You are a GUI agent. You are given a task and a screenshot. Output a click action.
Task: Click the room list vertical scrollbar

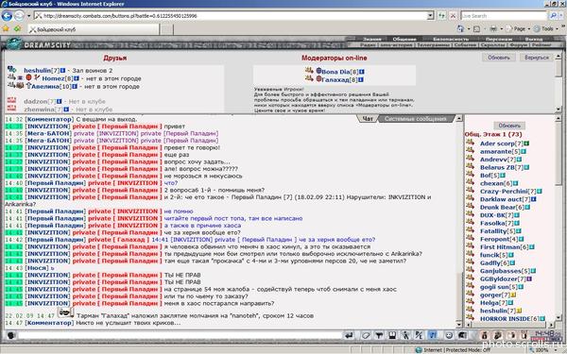click(558, 217)
